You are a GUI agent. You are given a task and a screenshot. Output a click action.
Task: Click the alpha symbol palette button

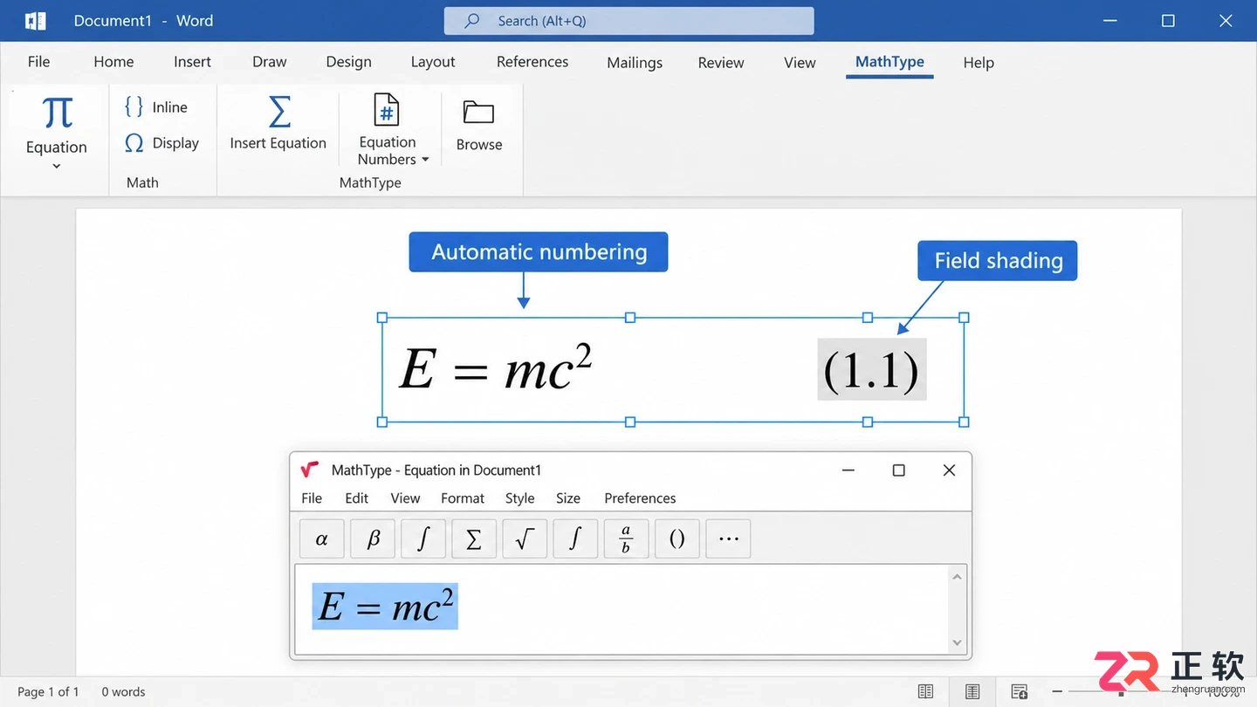click(x=321, y=539)
